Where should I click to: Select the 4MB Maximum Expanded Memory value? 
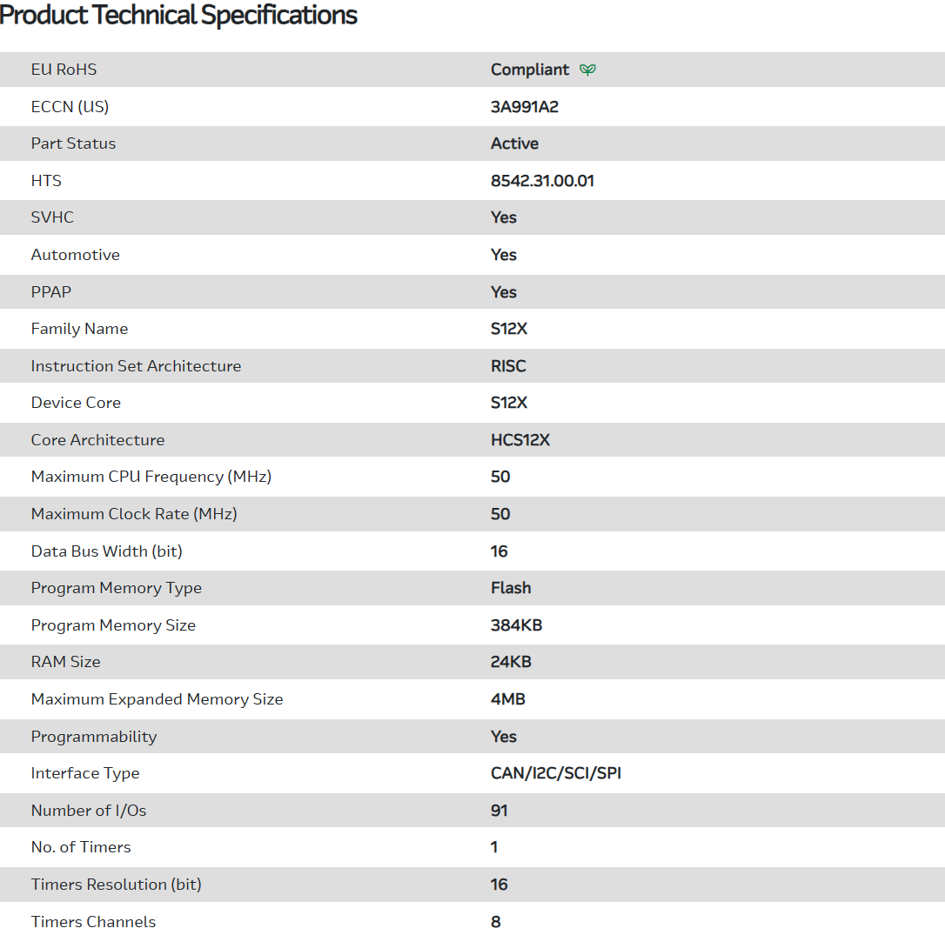tap(508, 699)
